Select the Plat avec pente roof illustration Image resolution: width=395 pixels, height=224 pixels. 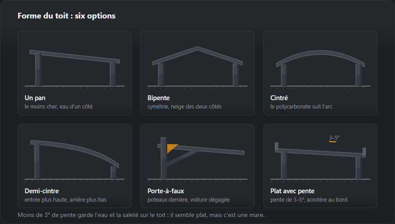pos(320,159)
